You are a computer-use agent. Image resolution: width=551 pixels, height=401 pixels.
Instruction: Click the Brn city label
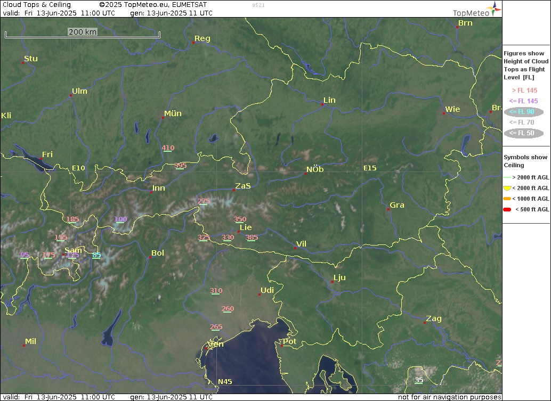click(x=465, y=23)
